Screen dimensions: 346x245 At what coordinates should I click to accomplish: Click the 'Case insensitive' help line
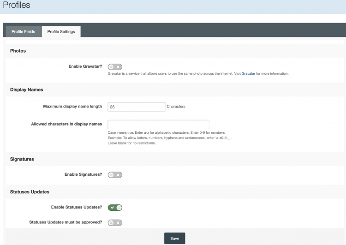(x=166, y=133)
